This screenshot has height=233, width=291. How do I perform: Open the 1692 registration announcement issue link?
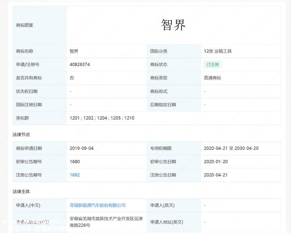[75, 175]
